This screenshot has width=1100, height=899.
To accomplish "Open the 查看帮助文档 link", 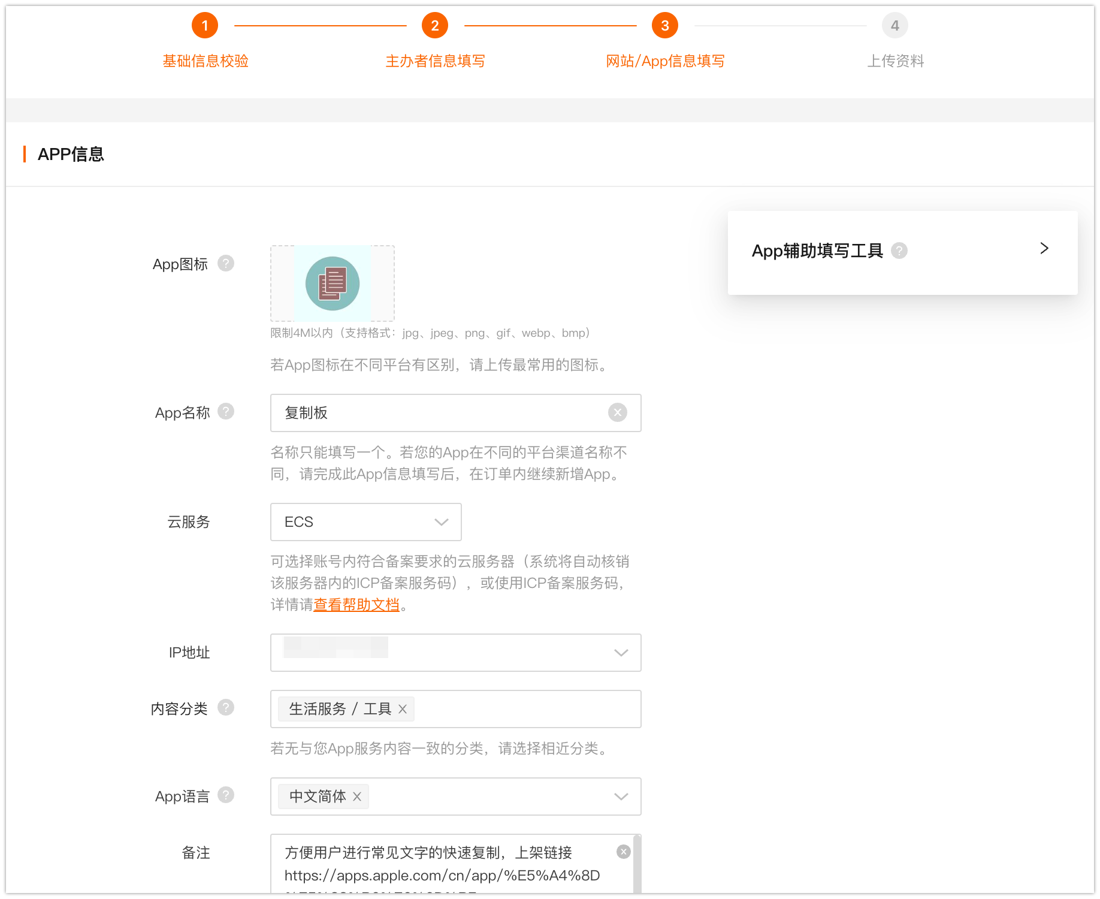I will point(356,605).
